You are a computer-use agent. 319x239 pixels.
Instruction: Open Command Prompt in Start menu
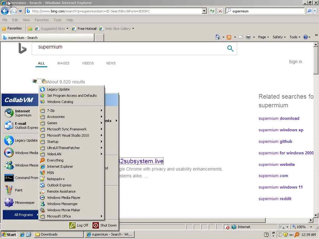(x=21, y=178)
